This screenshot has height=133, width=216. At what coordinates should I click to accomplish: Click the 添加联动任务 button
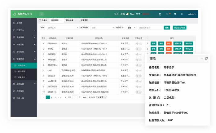pyautogui.click(x=180, y=28)
